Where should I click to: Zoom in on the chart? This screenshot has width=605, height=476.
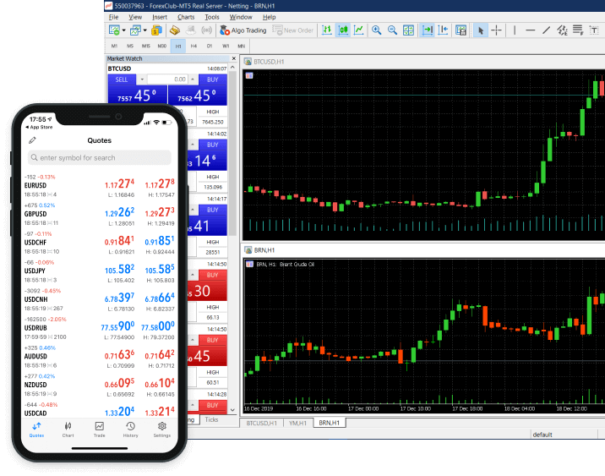coord(376,30)
